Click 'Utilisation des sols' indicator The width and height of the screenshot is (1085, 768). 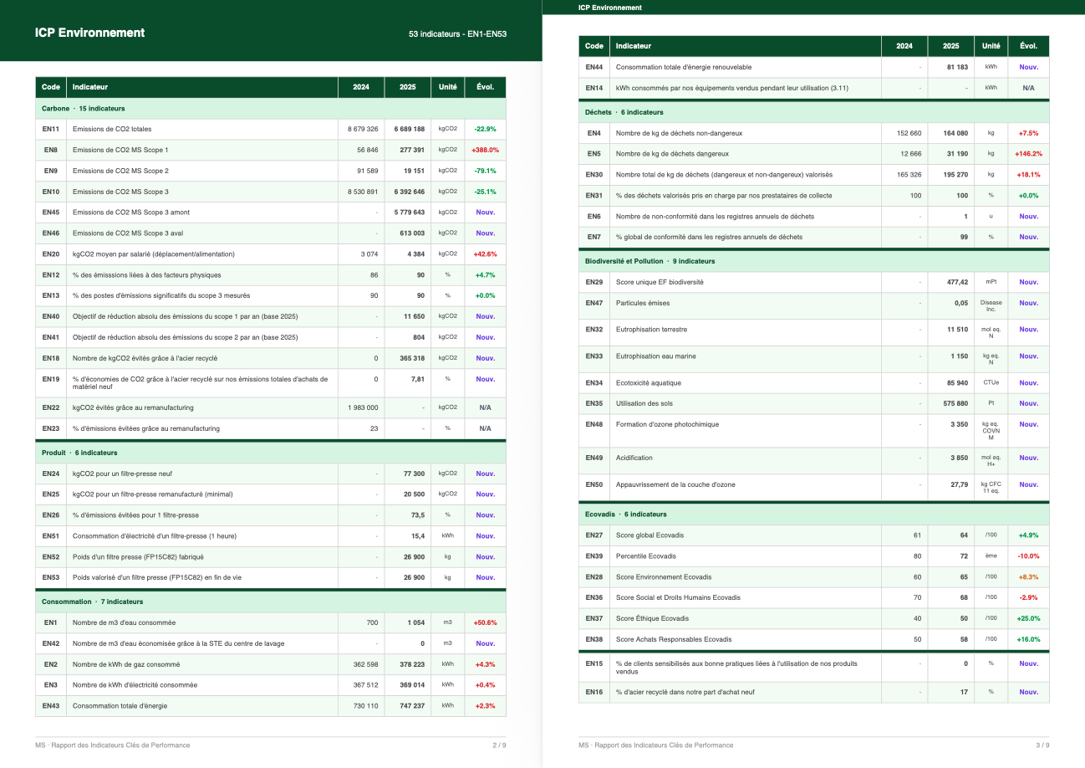(x=644, y=403)
